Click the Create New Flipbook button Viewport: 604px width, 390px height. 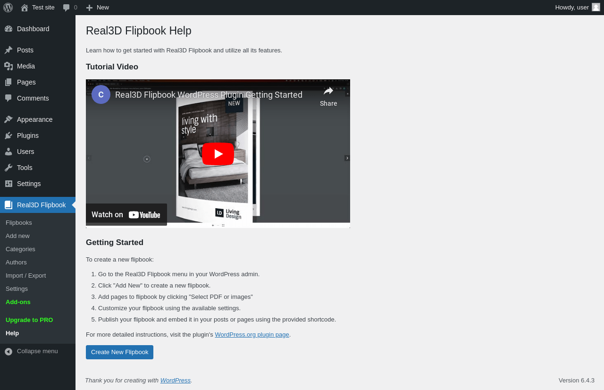coord(119,352)
